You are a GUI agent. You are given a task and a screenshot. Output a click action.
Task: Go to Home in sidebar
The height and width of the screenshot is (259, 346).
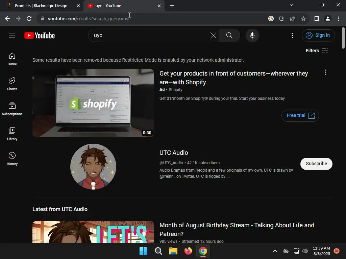coord(12,59)
